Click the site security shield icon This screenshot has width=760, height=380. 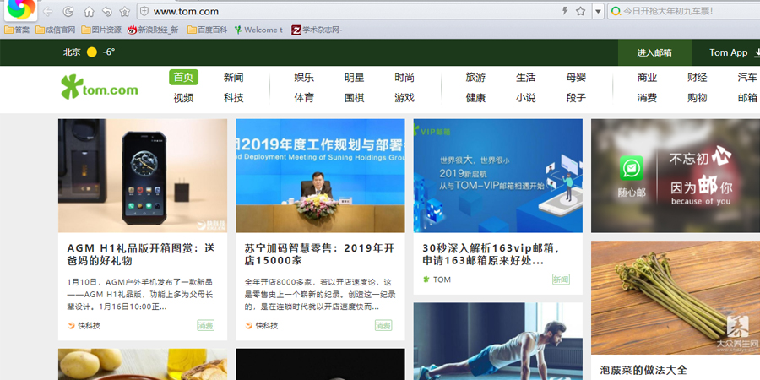point(144,11)
